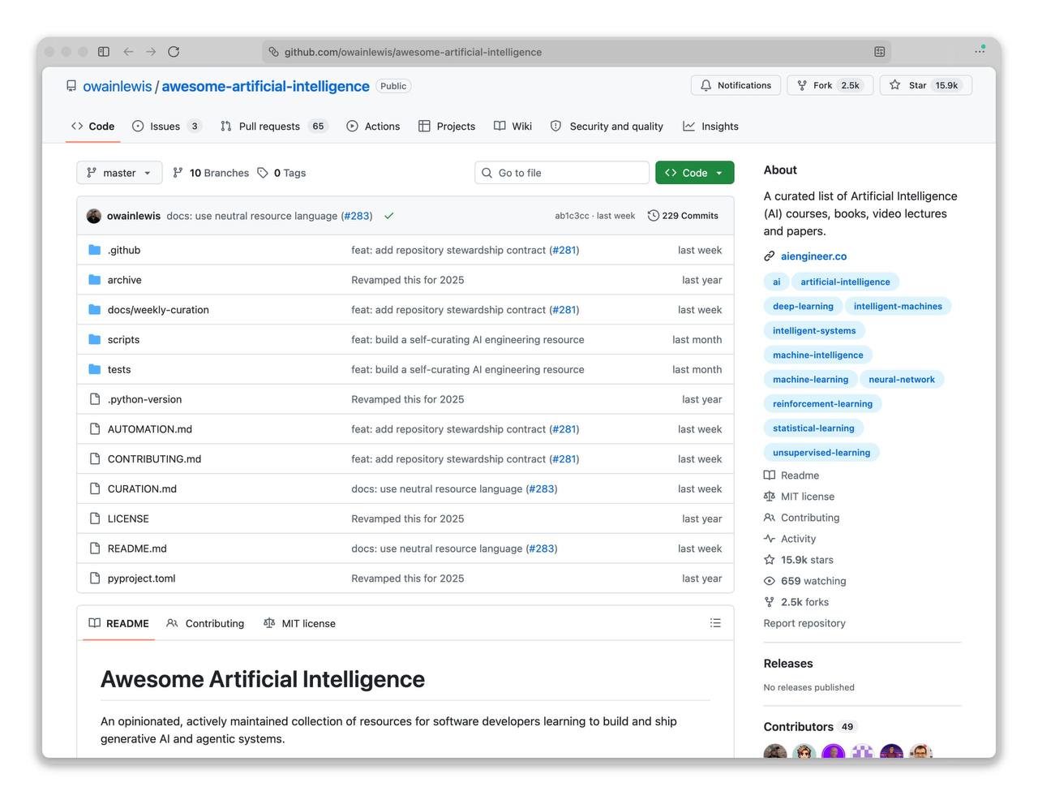Open the Pull requests tab
1038x800 pixels.
(x=273, y=127)
